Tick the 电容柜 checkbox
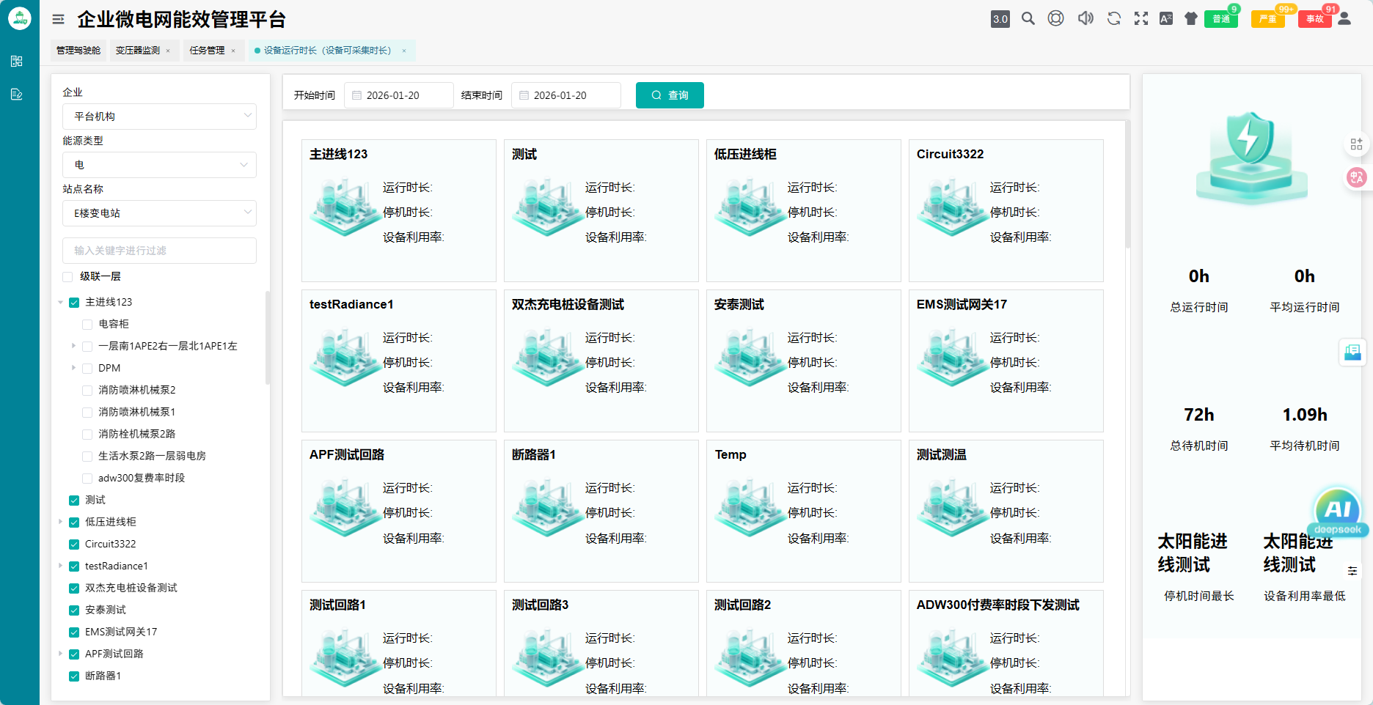1373x705 pixels. click(x=87, y=325)
